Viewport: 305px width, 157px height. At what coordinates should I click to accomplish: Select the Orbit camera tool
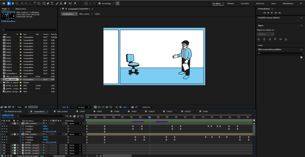(x=22, y=3)
